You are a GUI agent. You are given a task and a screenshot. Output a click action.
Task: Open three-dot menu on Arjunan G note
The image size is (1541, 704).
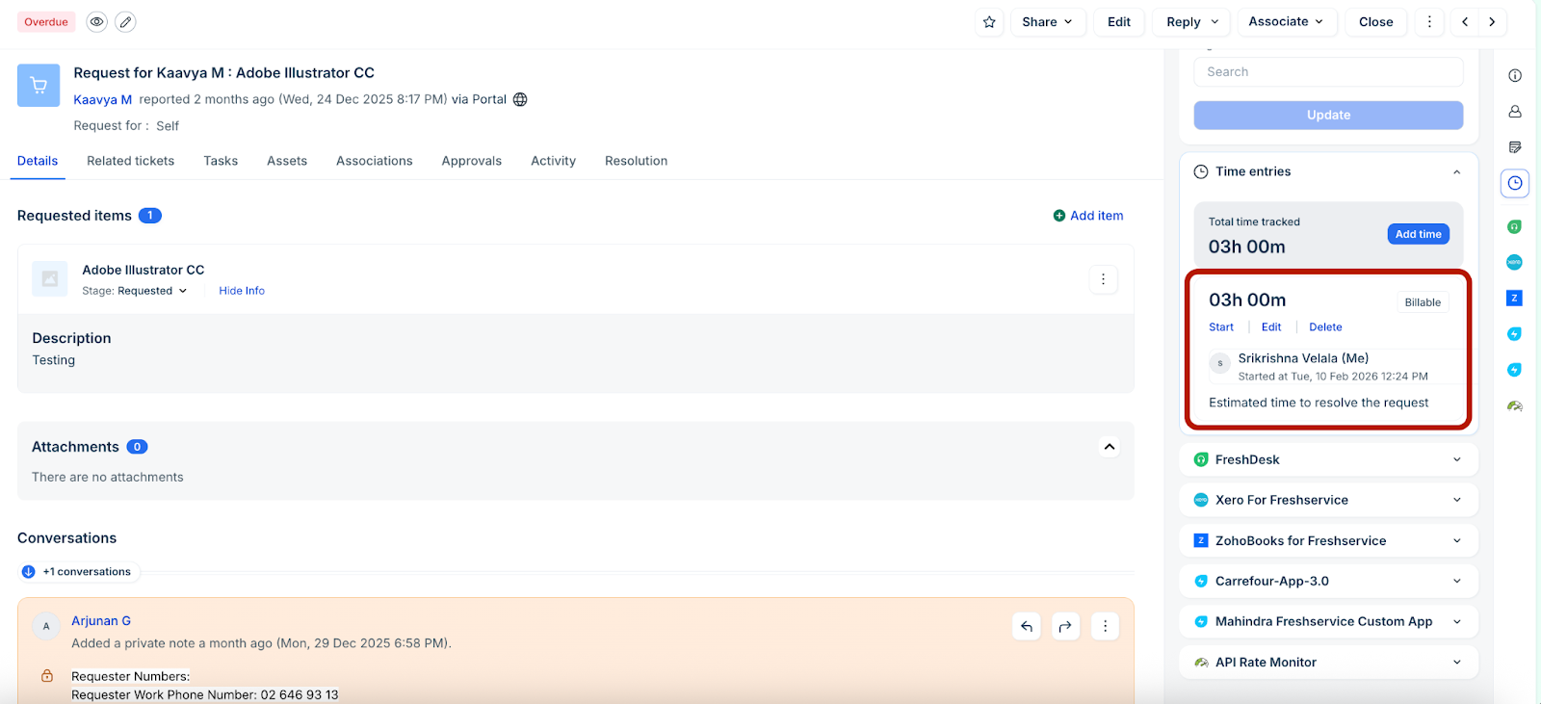click(x=1105, y=626)
